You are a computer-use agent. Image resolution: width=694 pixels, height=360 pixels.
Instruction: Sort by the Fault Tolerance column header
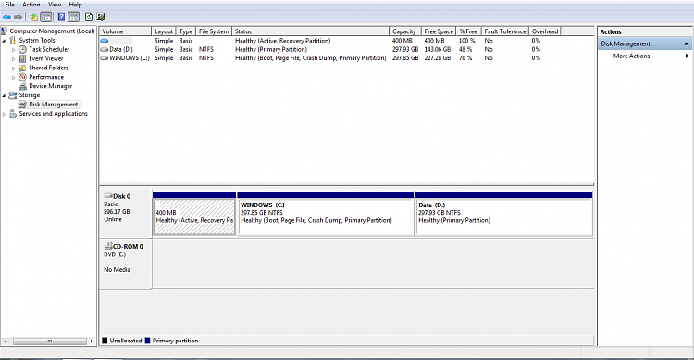tap(505, 31)
